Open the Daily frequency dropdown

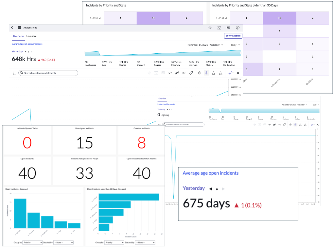pos(234,45)
